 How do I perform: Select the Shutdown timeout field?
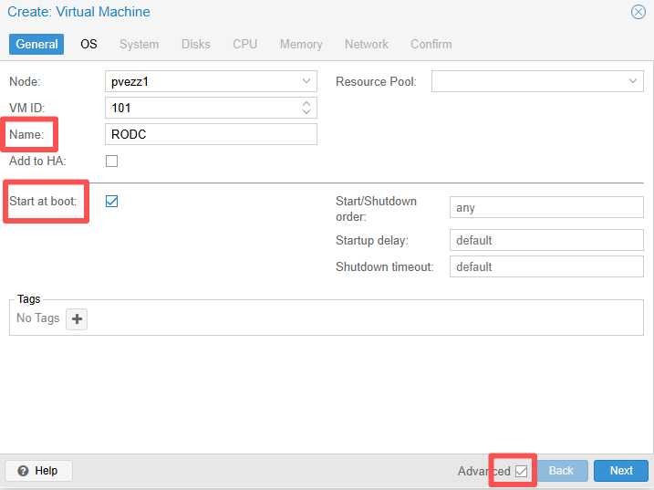coord(546,267)
